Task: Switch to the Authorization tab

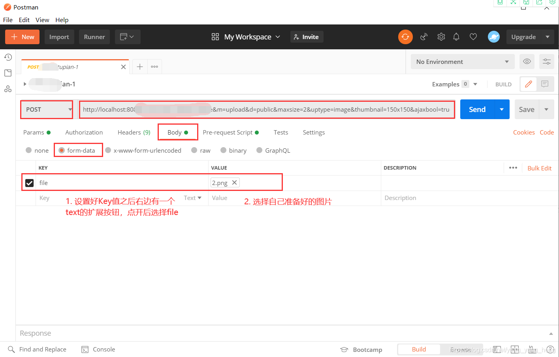Action: (84, 133)
